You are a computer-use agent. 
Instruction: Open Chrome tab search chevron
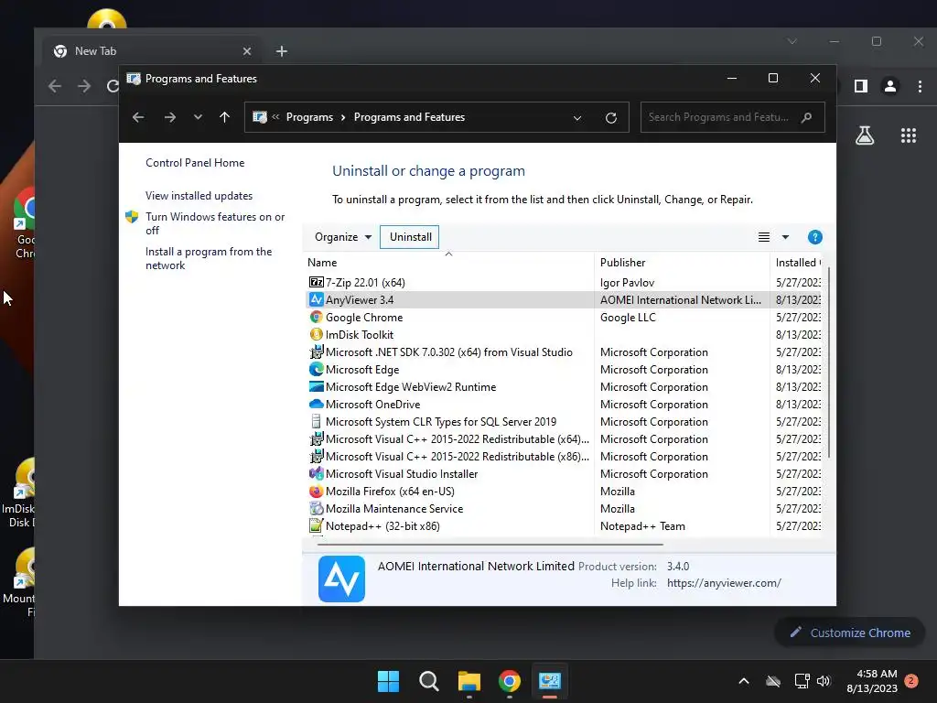coord(792,41)
